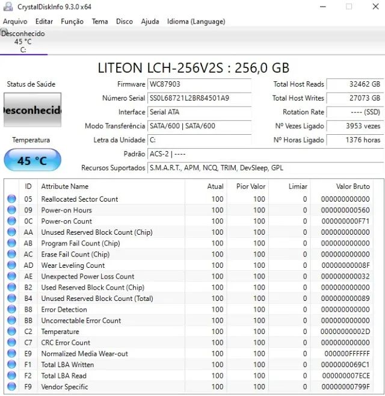Click status circle for Program Fail Count (Chip)
The height and width of the screenshot is (396, 385).
pyautogui.click(x=11, y=243)
